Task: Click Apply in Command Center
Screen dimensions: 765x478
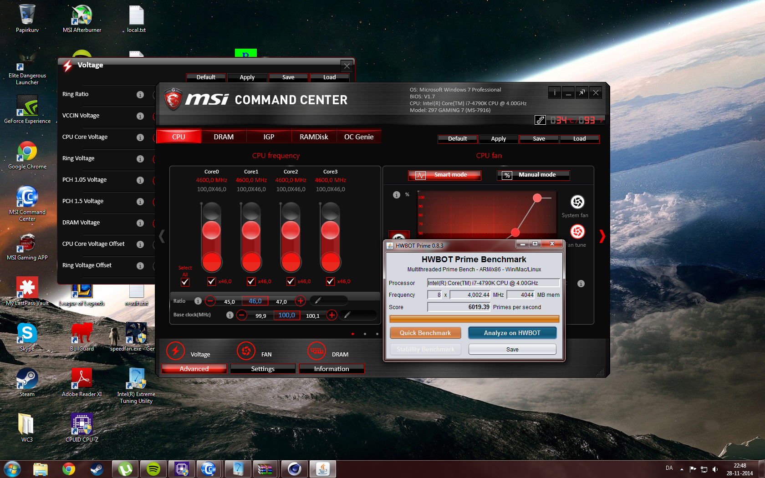Action: (x=498, y=139)
